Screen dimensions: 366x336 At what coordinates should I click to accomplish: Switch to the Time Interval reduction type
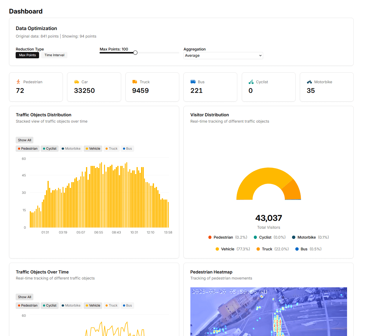(54, 55)
